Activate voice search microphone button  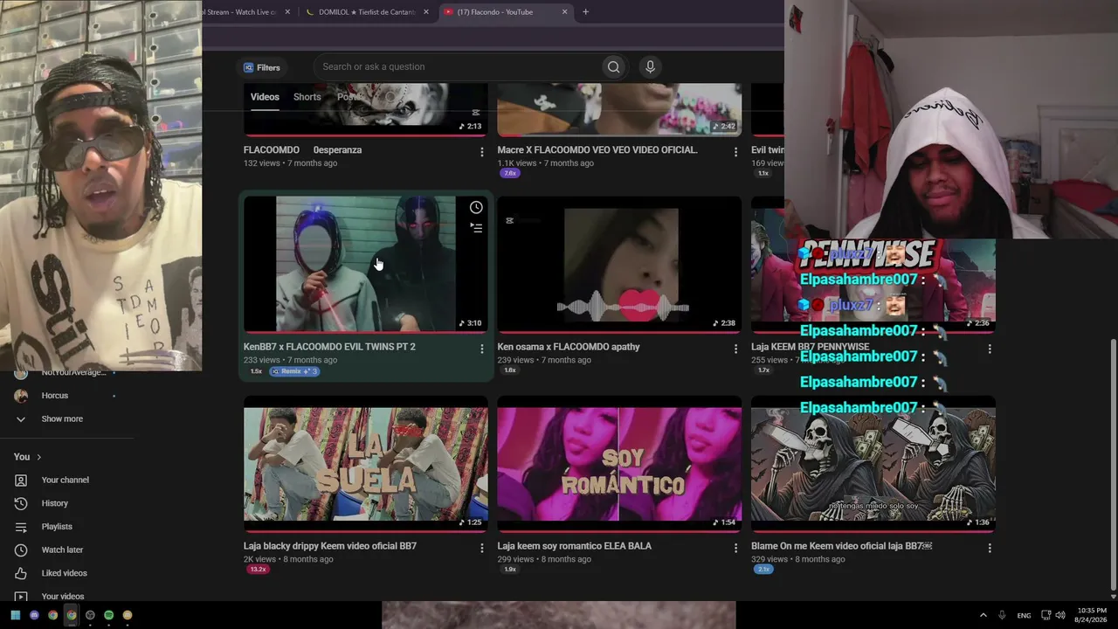click(650, 67)
